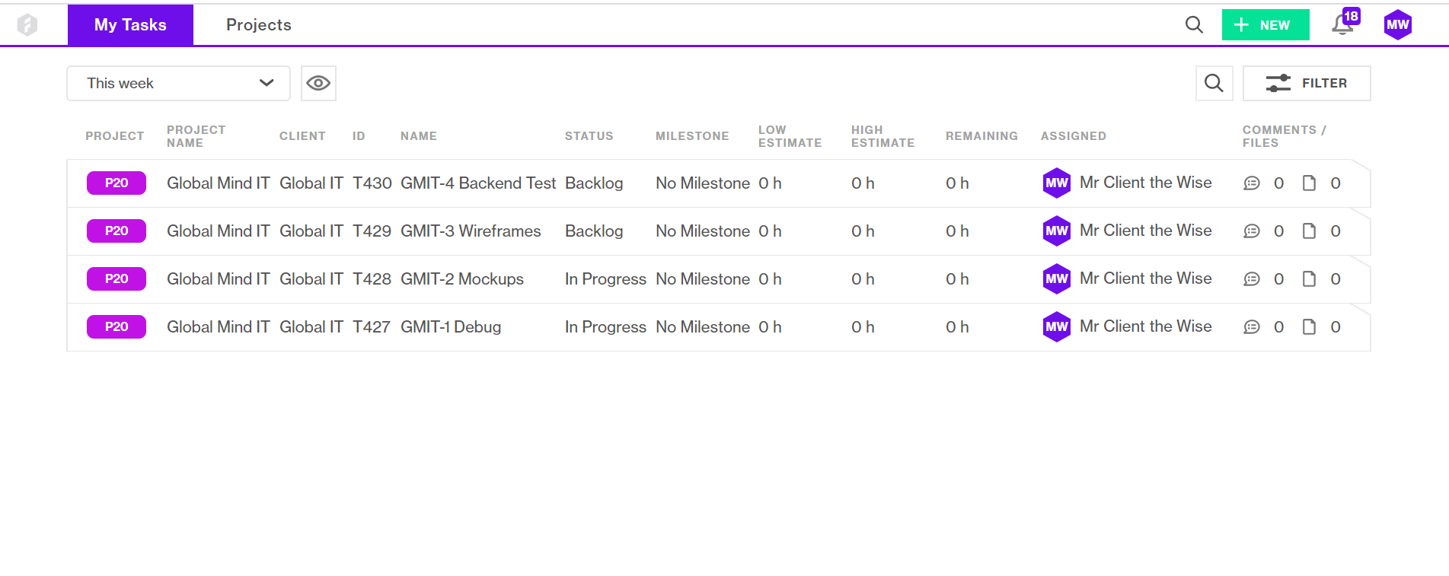Open the MW user profile avatar
This screenshot has height=576, width=1449.
tap(1398, 25)
